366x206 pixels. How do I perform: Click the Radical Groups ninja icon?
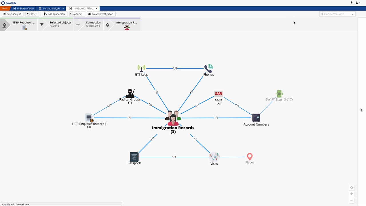pos(130,93)
